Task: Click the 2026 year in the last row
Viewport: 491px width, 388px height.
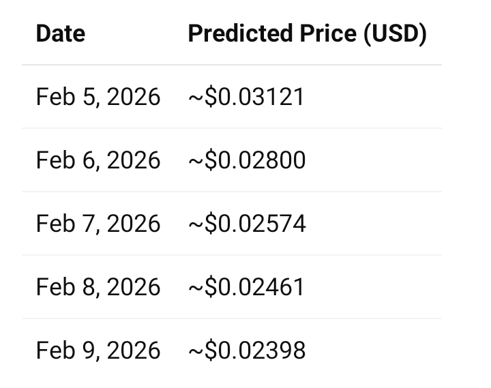Action: pyautogui.click(x=134, y=350)
